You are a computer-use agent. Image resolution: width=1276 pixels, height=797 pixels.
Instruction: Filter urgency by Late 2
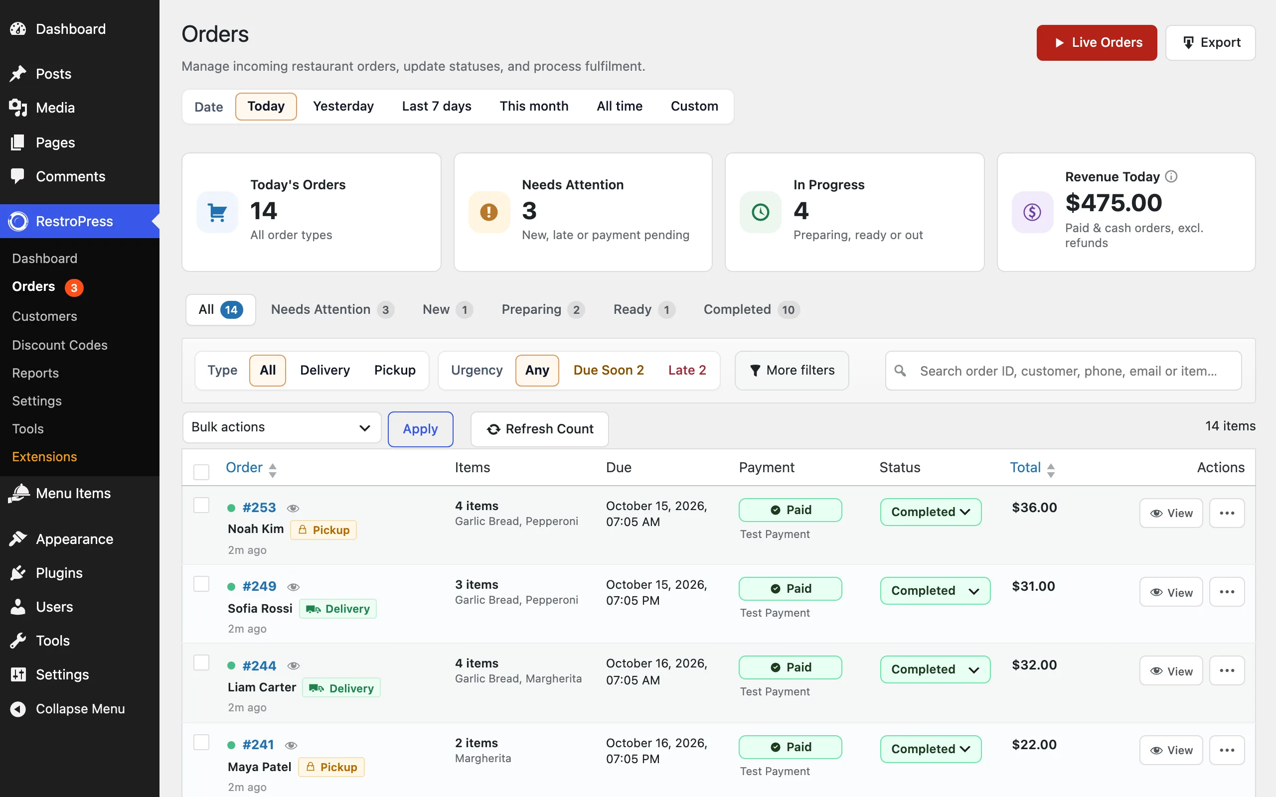(x=687, y=370)
